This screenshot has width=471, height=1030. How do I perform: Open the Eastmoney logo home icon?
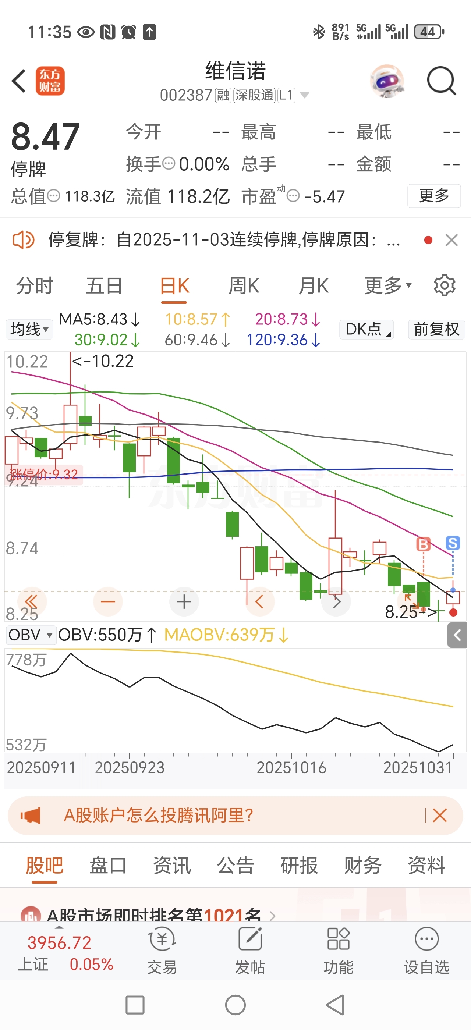(50, 81)
